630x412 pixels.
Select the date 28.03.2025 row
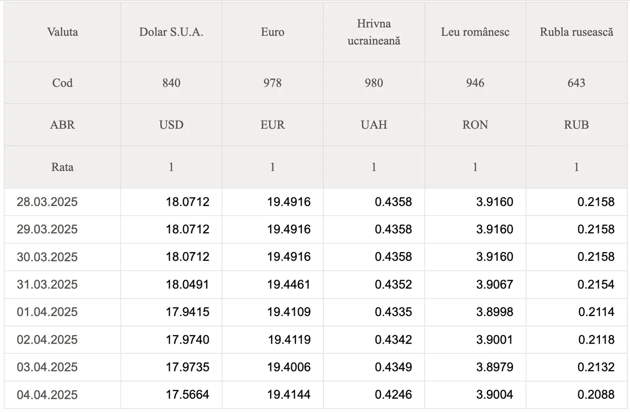[316, 202]
